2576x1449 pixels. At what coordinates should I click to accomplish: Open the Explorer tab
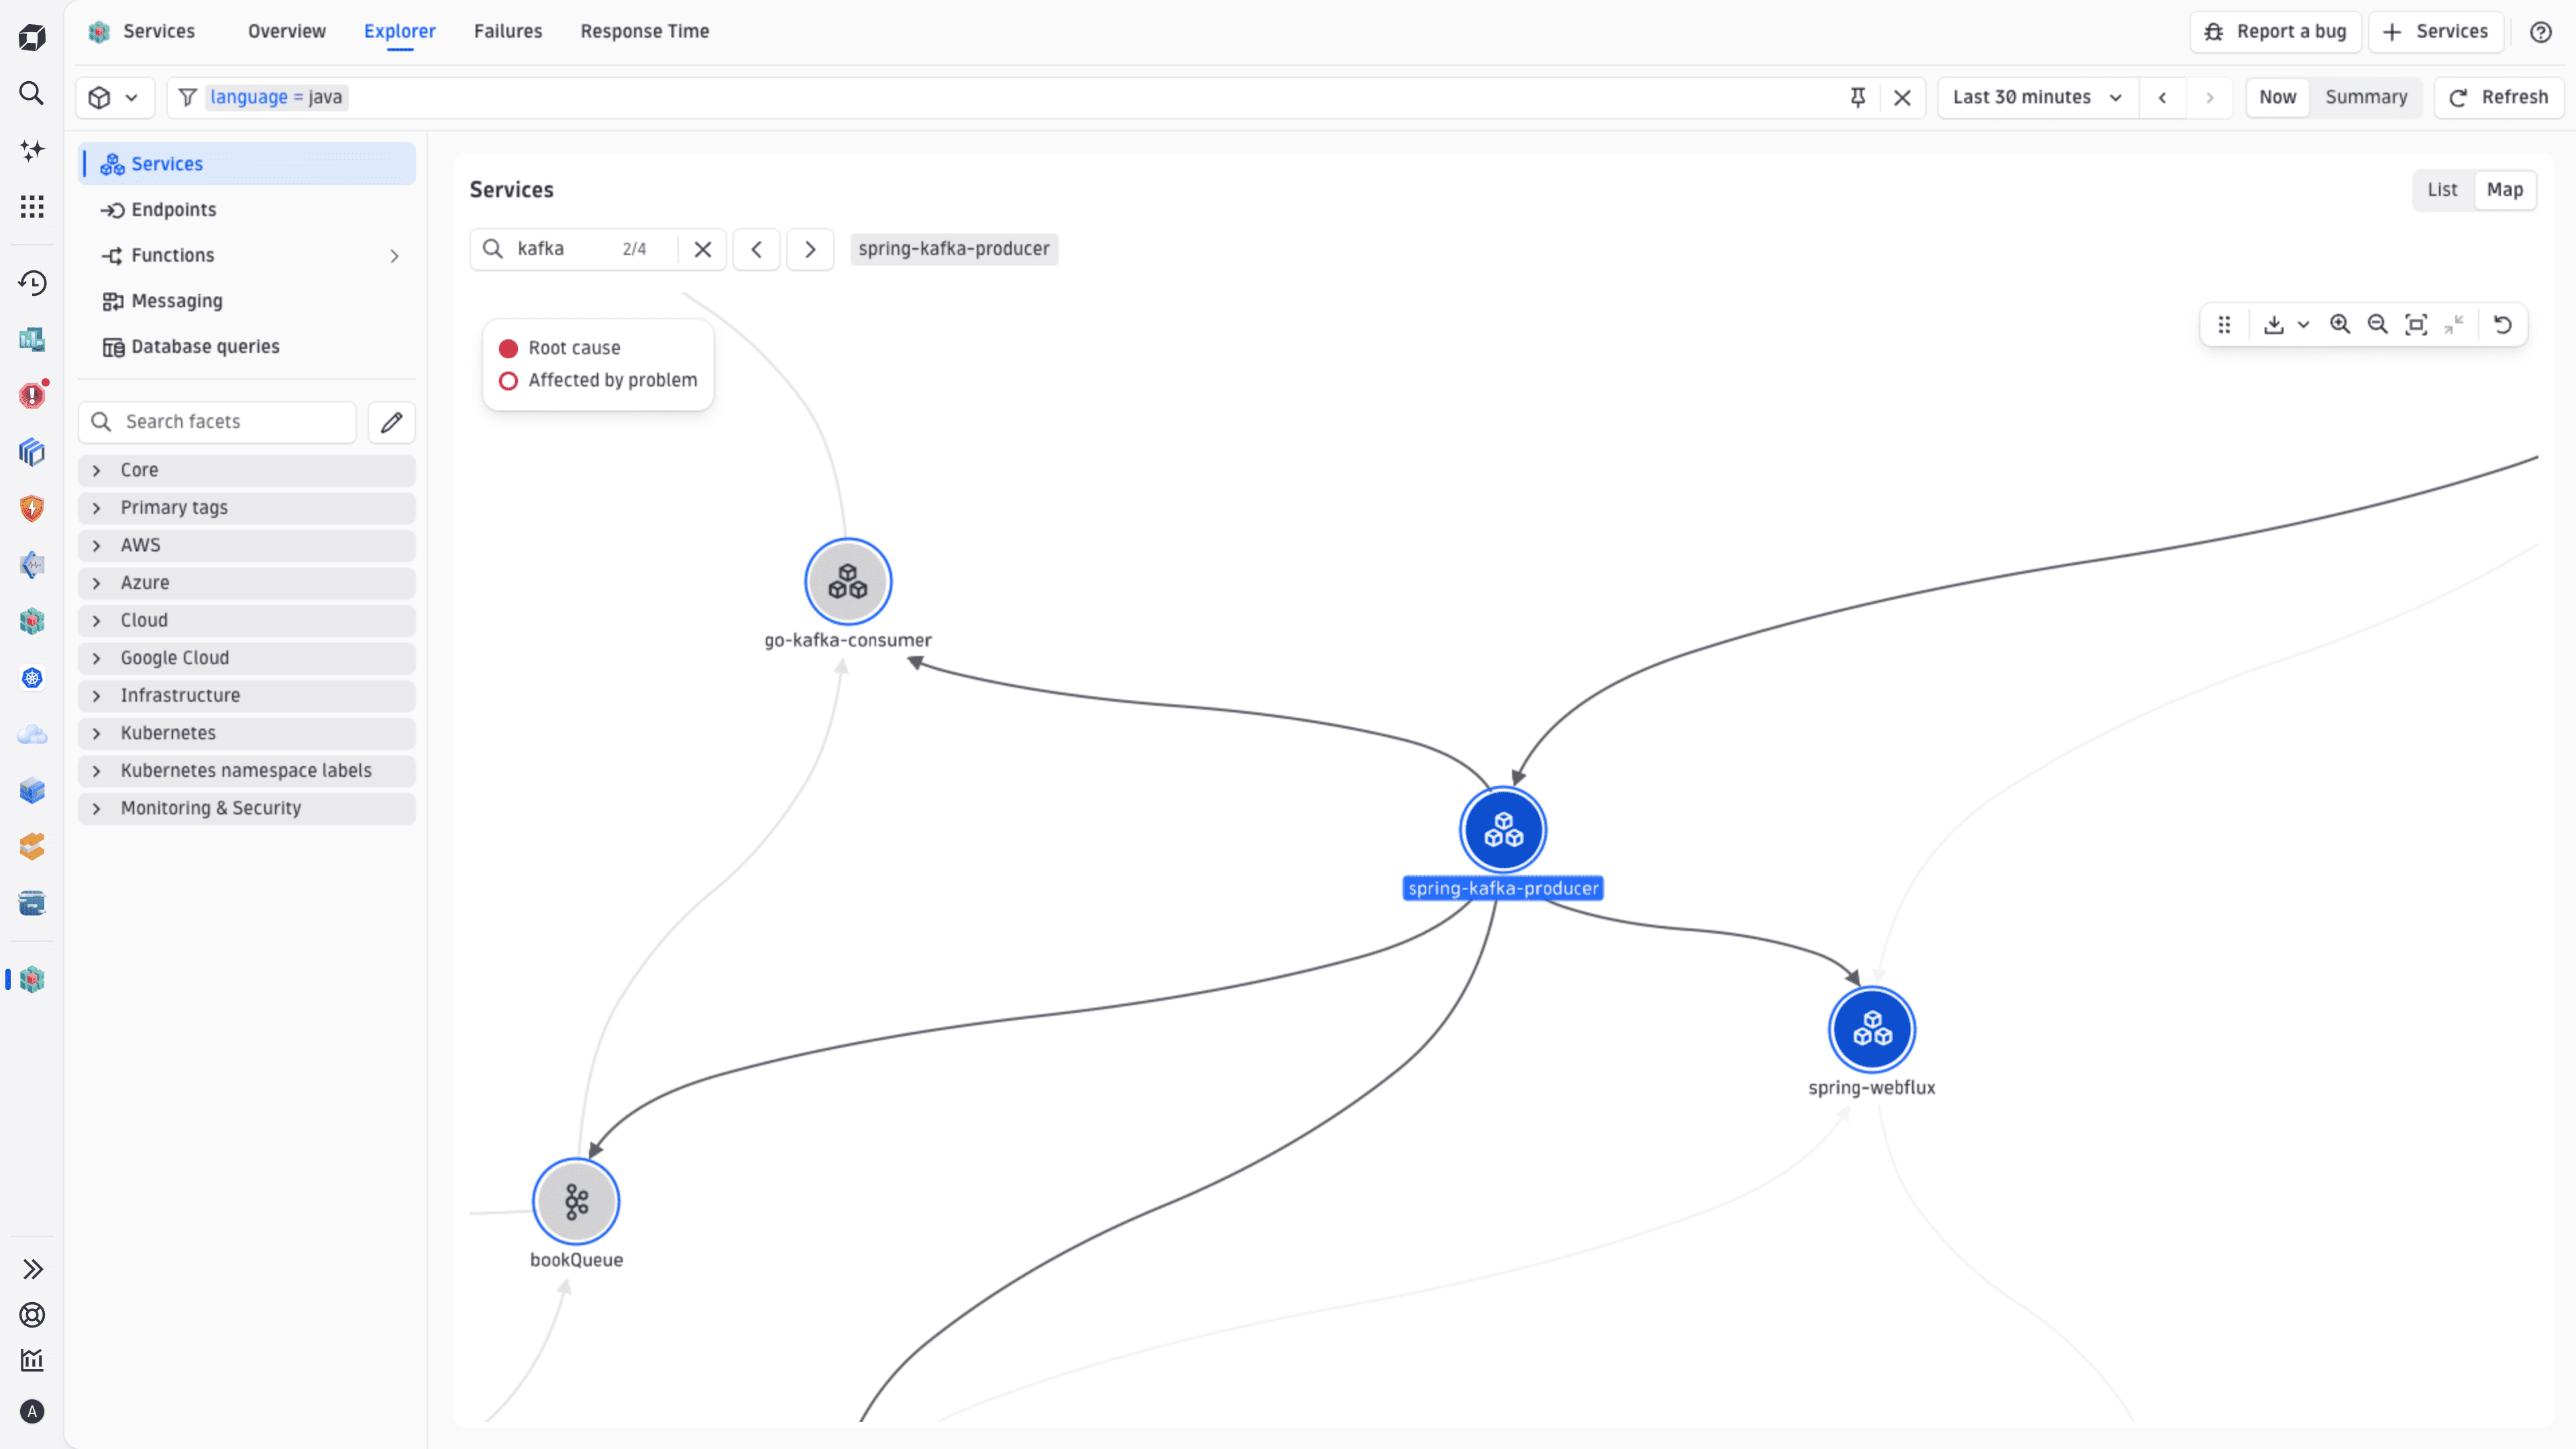tap(400, 32)
